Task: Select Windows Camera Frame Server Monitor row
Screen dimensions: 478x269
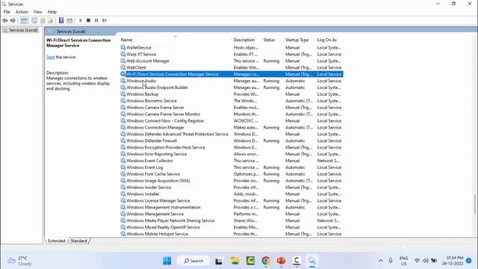Action: [232, 114]
